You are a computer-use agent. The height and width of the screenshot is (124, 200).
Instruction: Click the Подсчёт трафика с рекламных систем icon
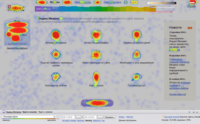[x=56, y=54]
